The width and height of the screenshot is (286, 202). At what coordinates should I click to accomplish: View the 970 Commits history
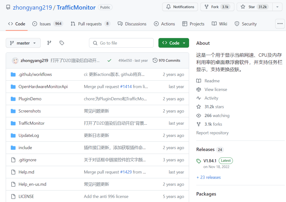click(166, 61)
